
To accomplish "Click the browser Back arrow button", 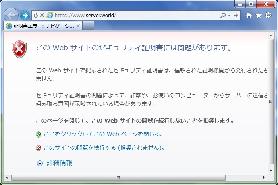I will (11, 15).
